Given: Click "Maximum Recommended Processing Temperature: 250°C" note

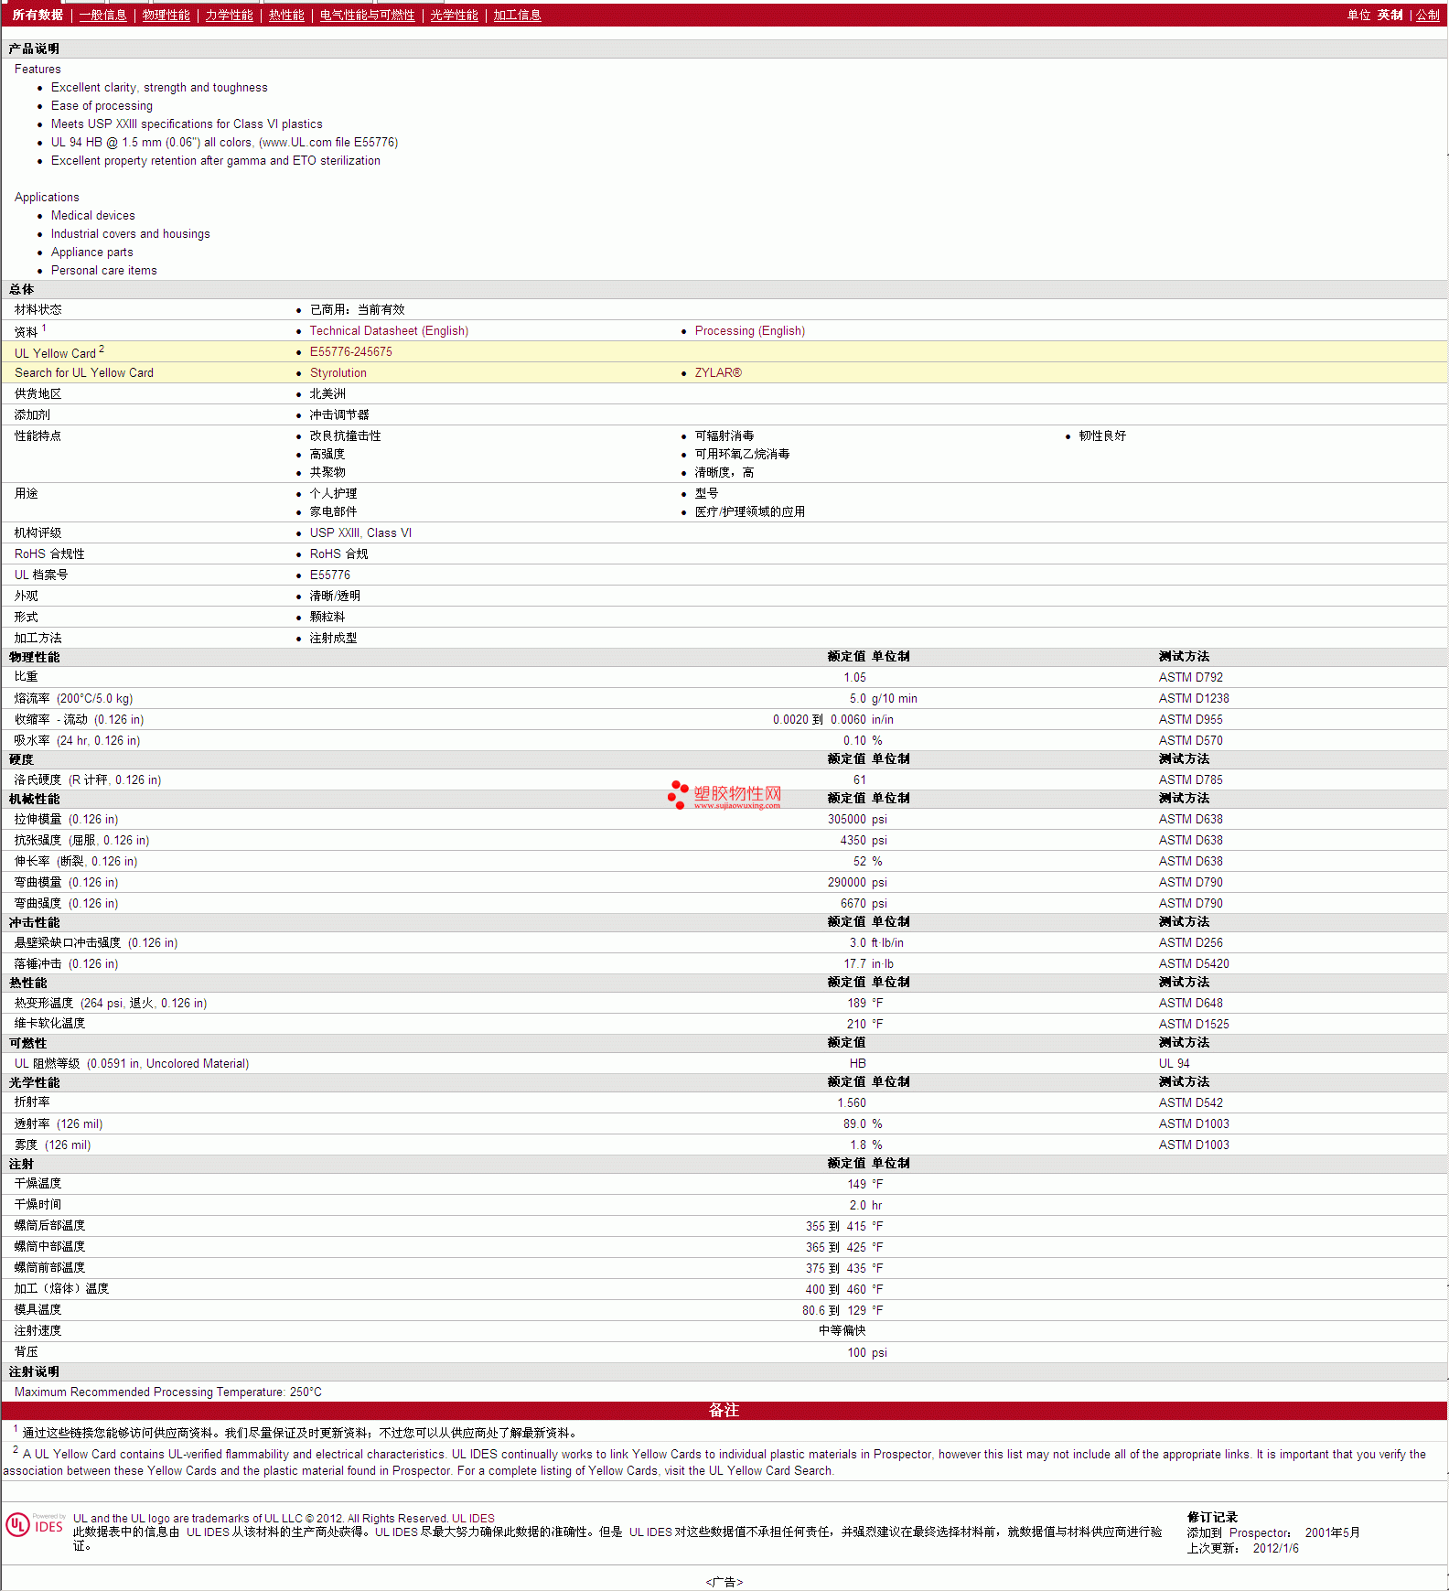Looking at the screenshot, I should [x=168, y=1392].
